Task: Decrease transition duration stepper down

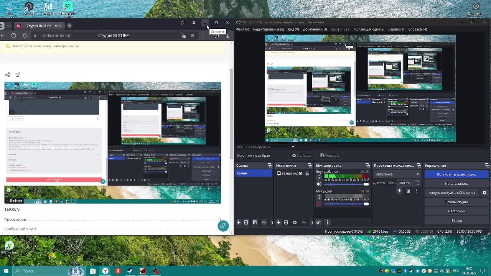Action: (417, 184)
